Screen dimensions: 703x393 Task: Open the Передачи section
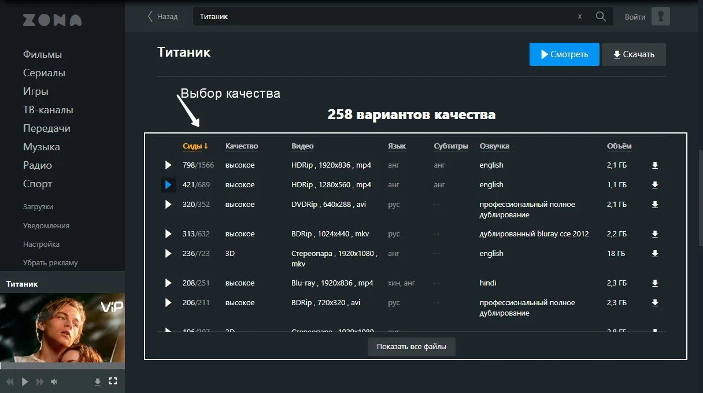click(x=46, y=128)
